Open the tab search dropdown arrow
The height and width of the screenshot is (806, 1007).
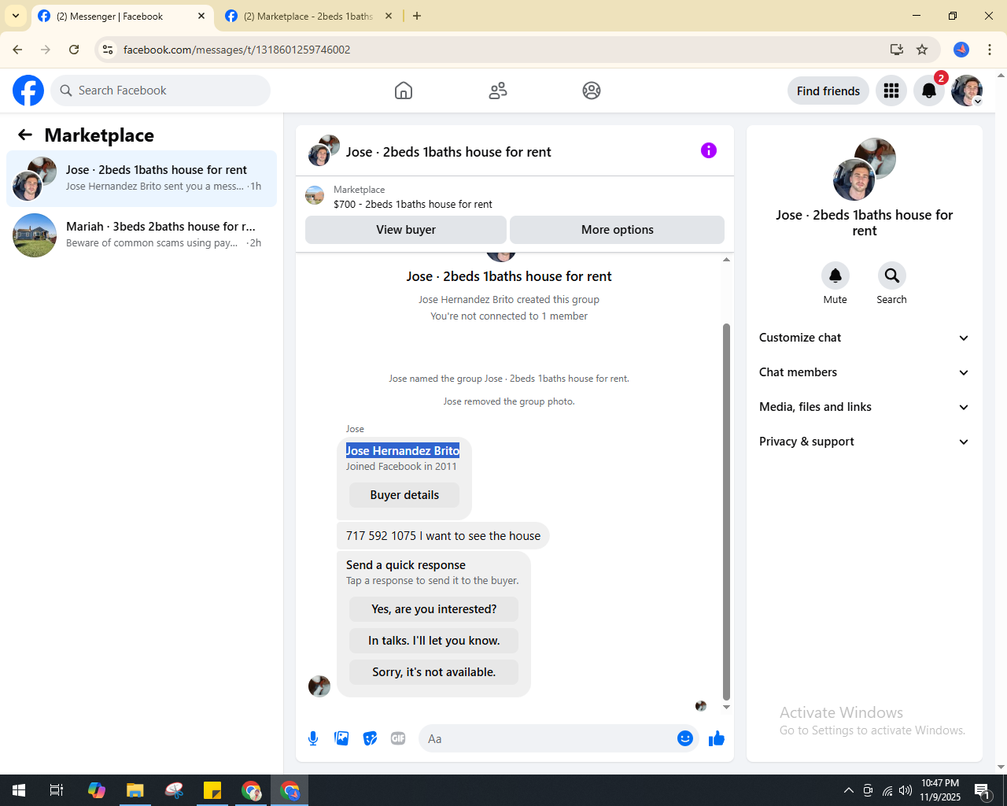pyautogui.click(x=16, y=16)
